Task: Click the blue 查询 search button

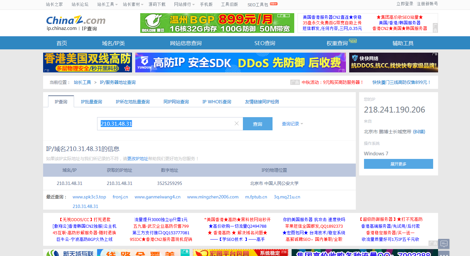Action: pos(257,124)
